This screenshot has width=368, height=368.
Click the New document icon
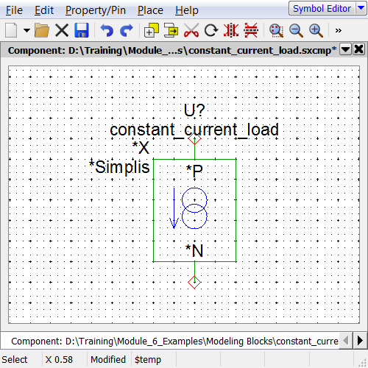coord(11,30)
